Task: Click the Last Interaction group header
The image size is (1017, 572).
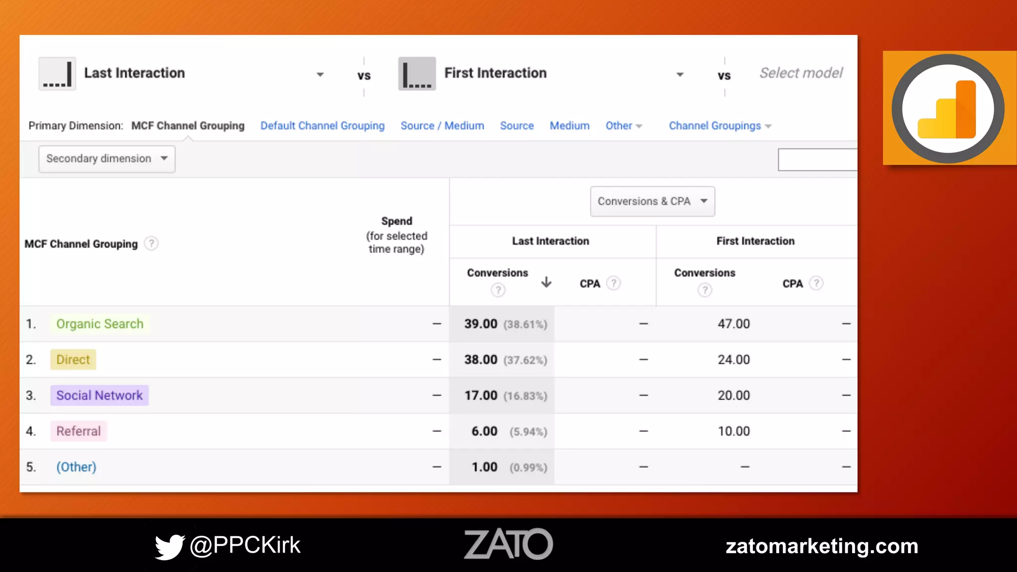Action: pyautogui.click(x=550, y=241)
